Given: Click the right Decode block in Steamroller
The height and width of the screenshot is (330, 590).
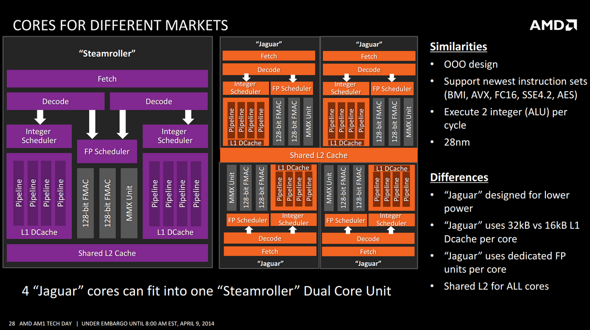Looking at the screenshot, I should click(159, 102).
